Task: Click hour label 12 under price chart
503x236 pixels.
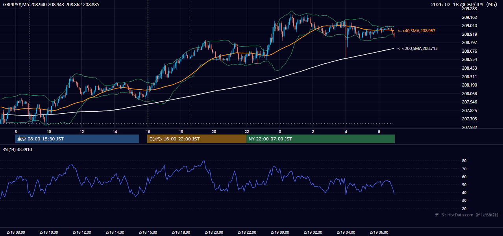Action: click(82, 131)
